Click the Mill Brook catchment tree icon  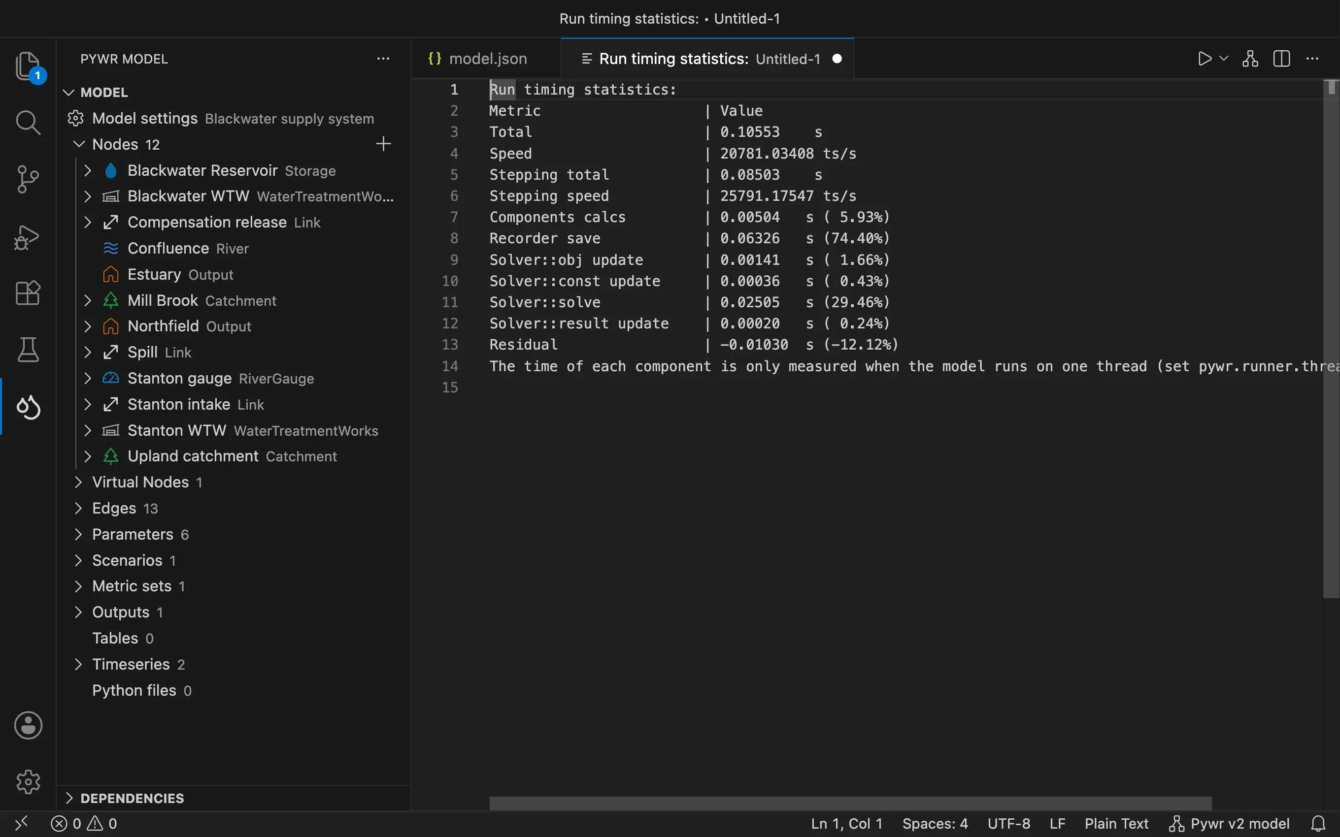click(111, 300)
